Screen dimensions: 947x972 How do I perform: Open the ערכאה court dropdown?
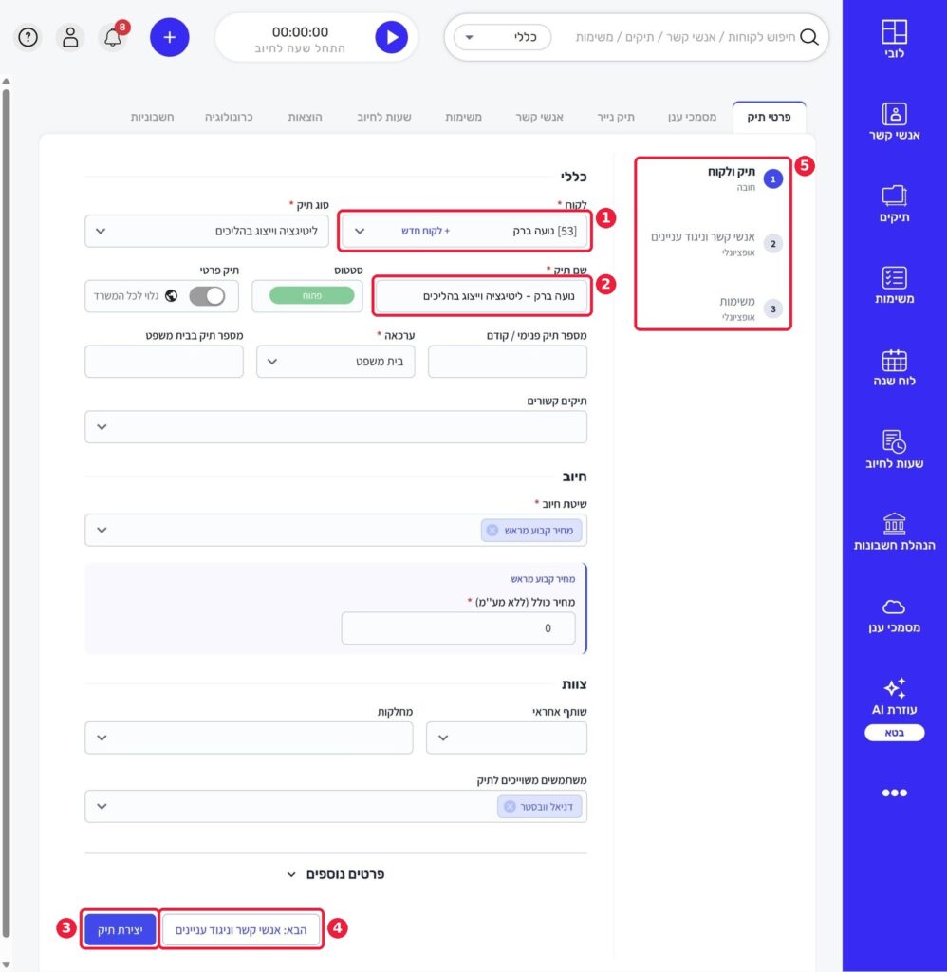[x=335, y=362]
